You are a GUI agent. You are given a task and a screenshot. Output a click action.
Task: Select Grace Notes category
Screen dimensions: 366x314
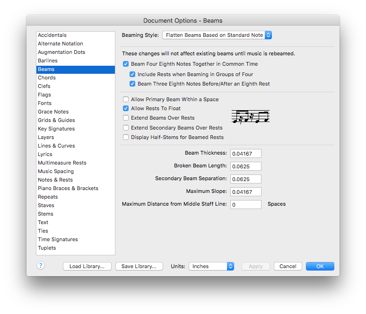[76, 112]
